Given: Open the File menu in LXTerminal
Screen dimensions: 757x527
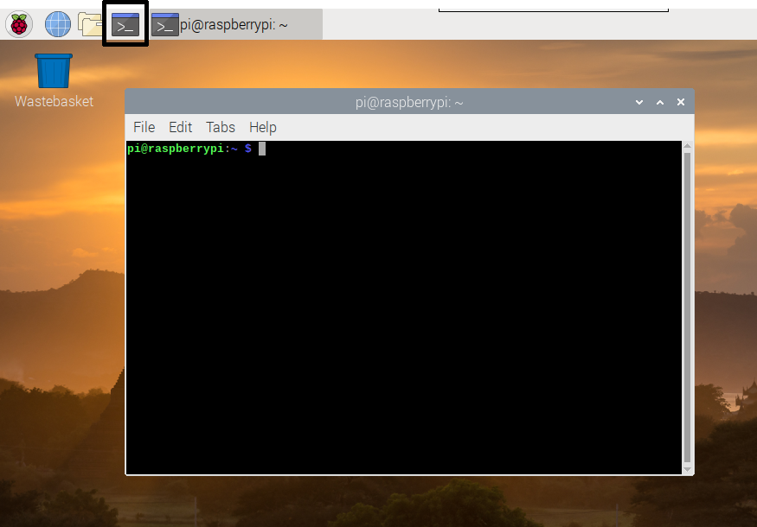Looking at the screenshot, I should pyautogui.click(x=144, y=127).
